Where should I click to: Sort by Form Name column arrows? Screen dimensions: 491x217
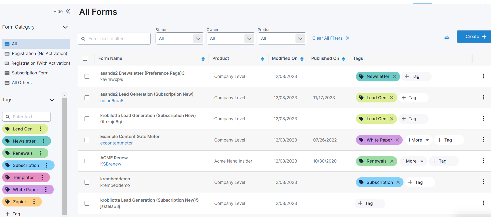(203, 59)
